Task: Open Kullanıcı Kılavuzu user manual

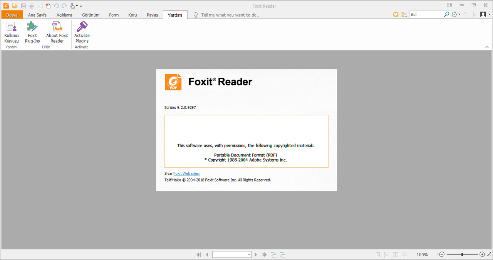Action: tap(12, 32)
